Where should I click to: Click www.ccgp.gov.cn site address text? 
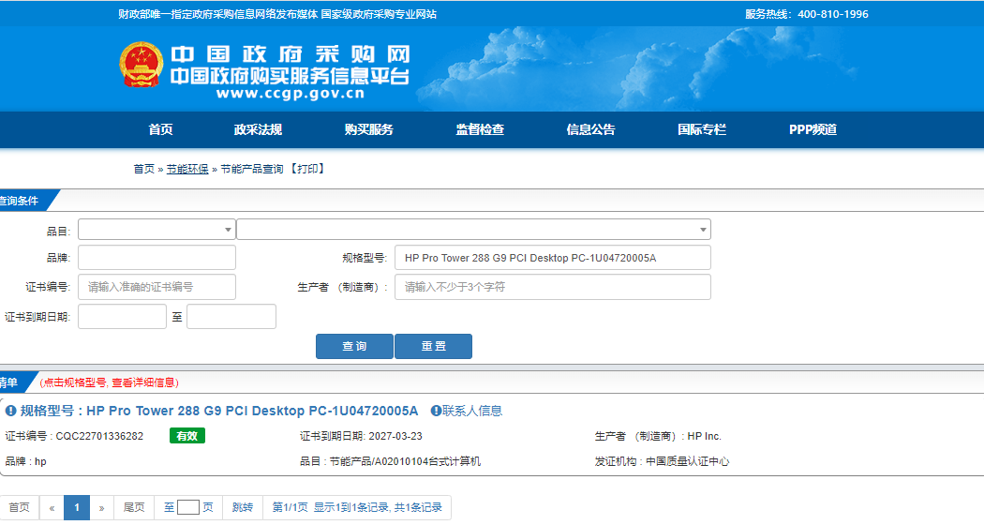tap(291, 94)
